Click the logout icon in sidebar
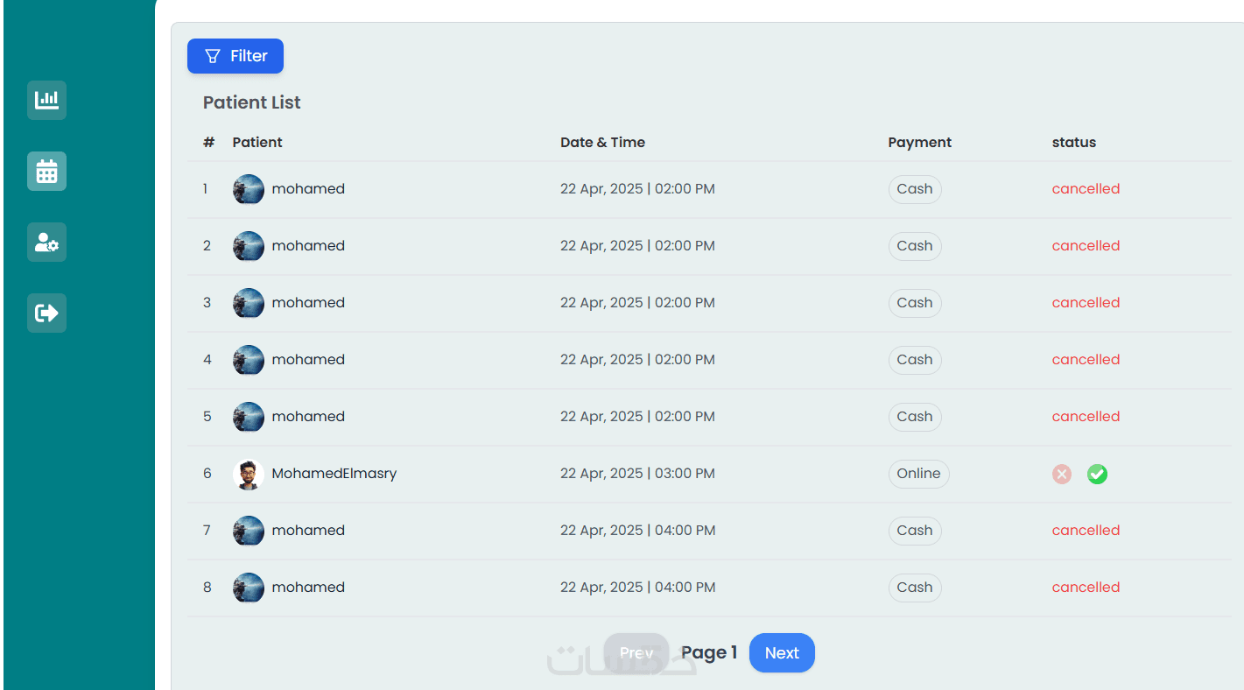1244x690 pixels. point(46,313)
